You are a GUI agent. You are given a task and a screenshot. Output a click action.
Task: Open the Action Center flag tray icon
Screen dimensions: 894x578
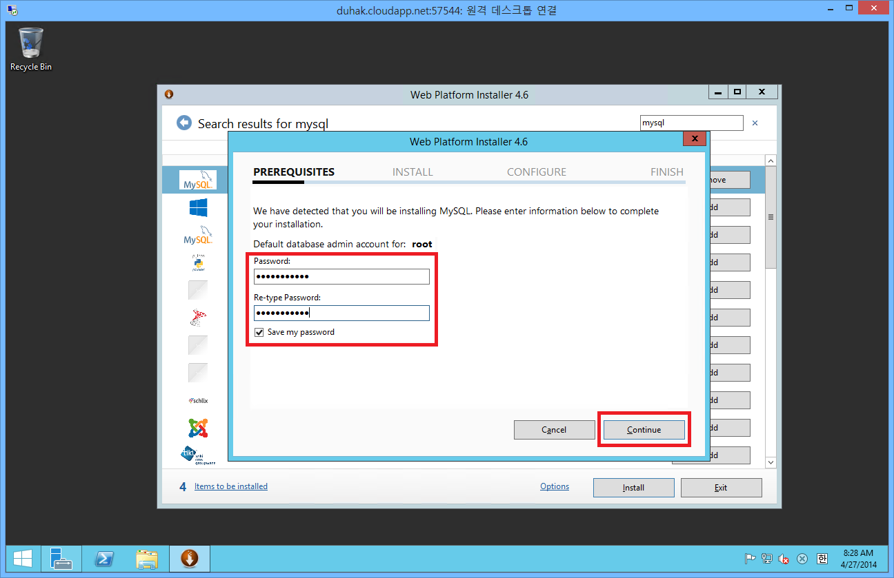(x=751, y=559)
